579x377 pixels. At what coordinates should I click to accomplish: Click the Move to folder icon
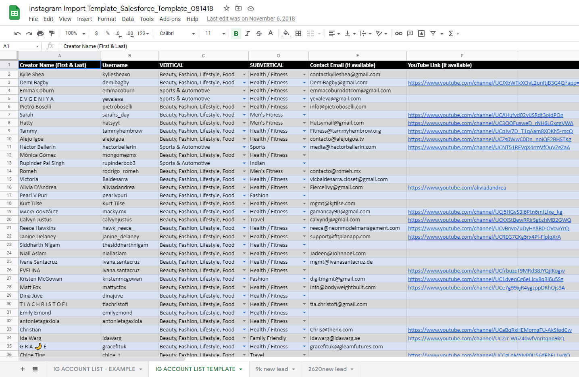click(x=239, y=8)
